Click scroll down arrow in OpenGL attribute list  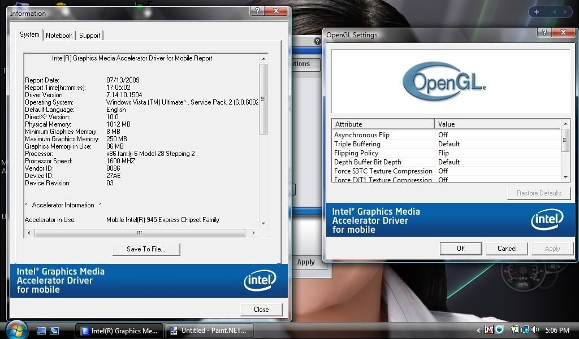(x=565, y=177)
